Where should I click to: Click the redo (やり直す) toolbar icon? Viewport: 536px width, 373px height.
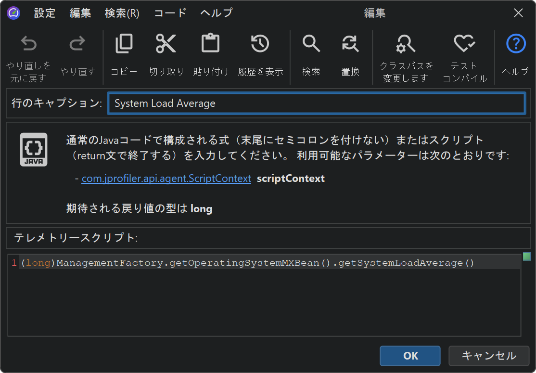point(77,45)
